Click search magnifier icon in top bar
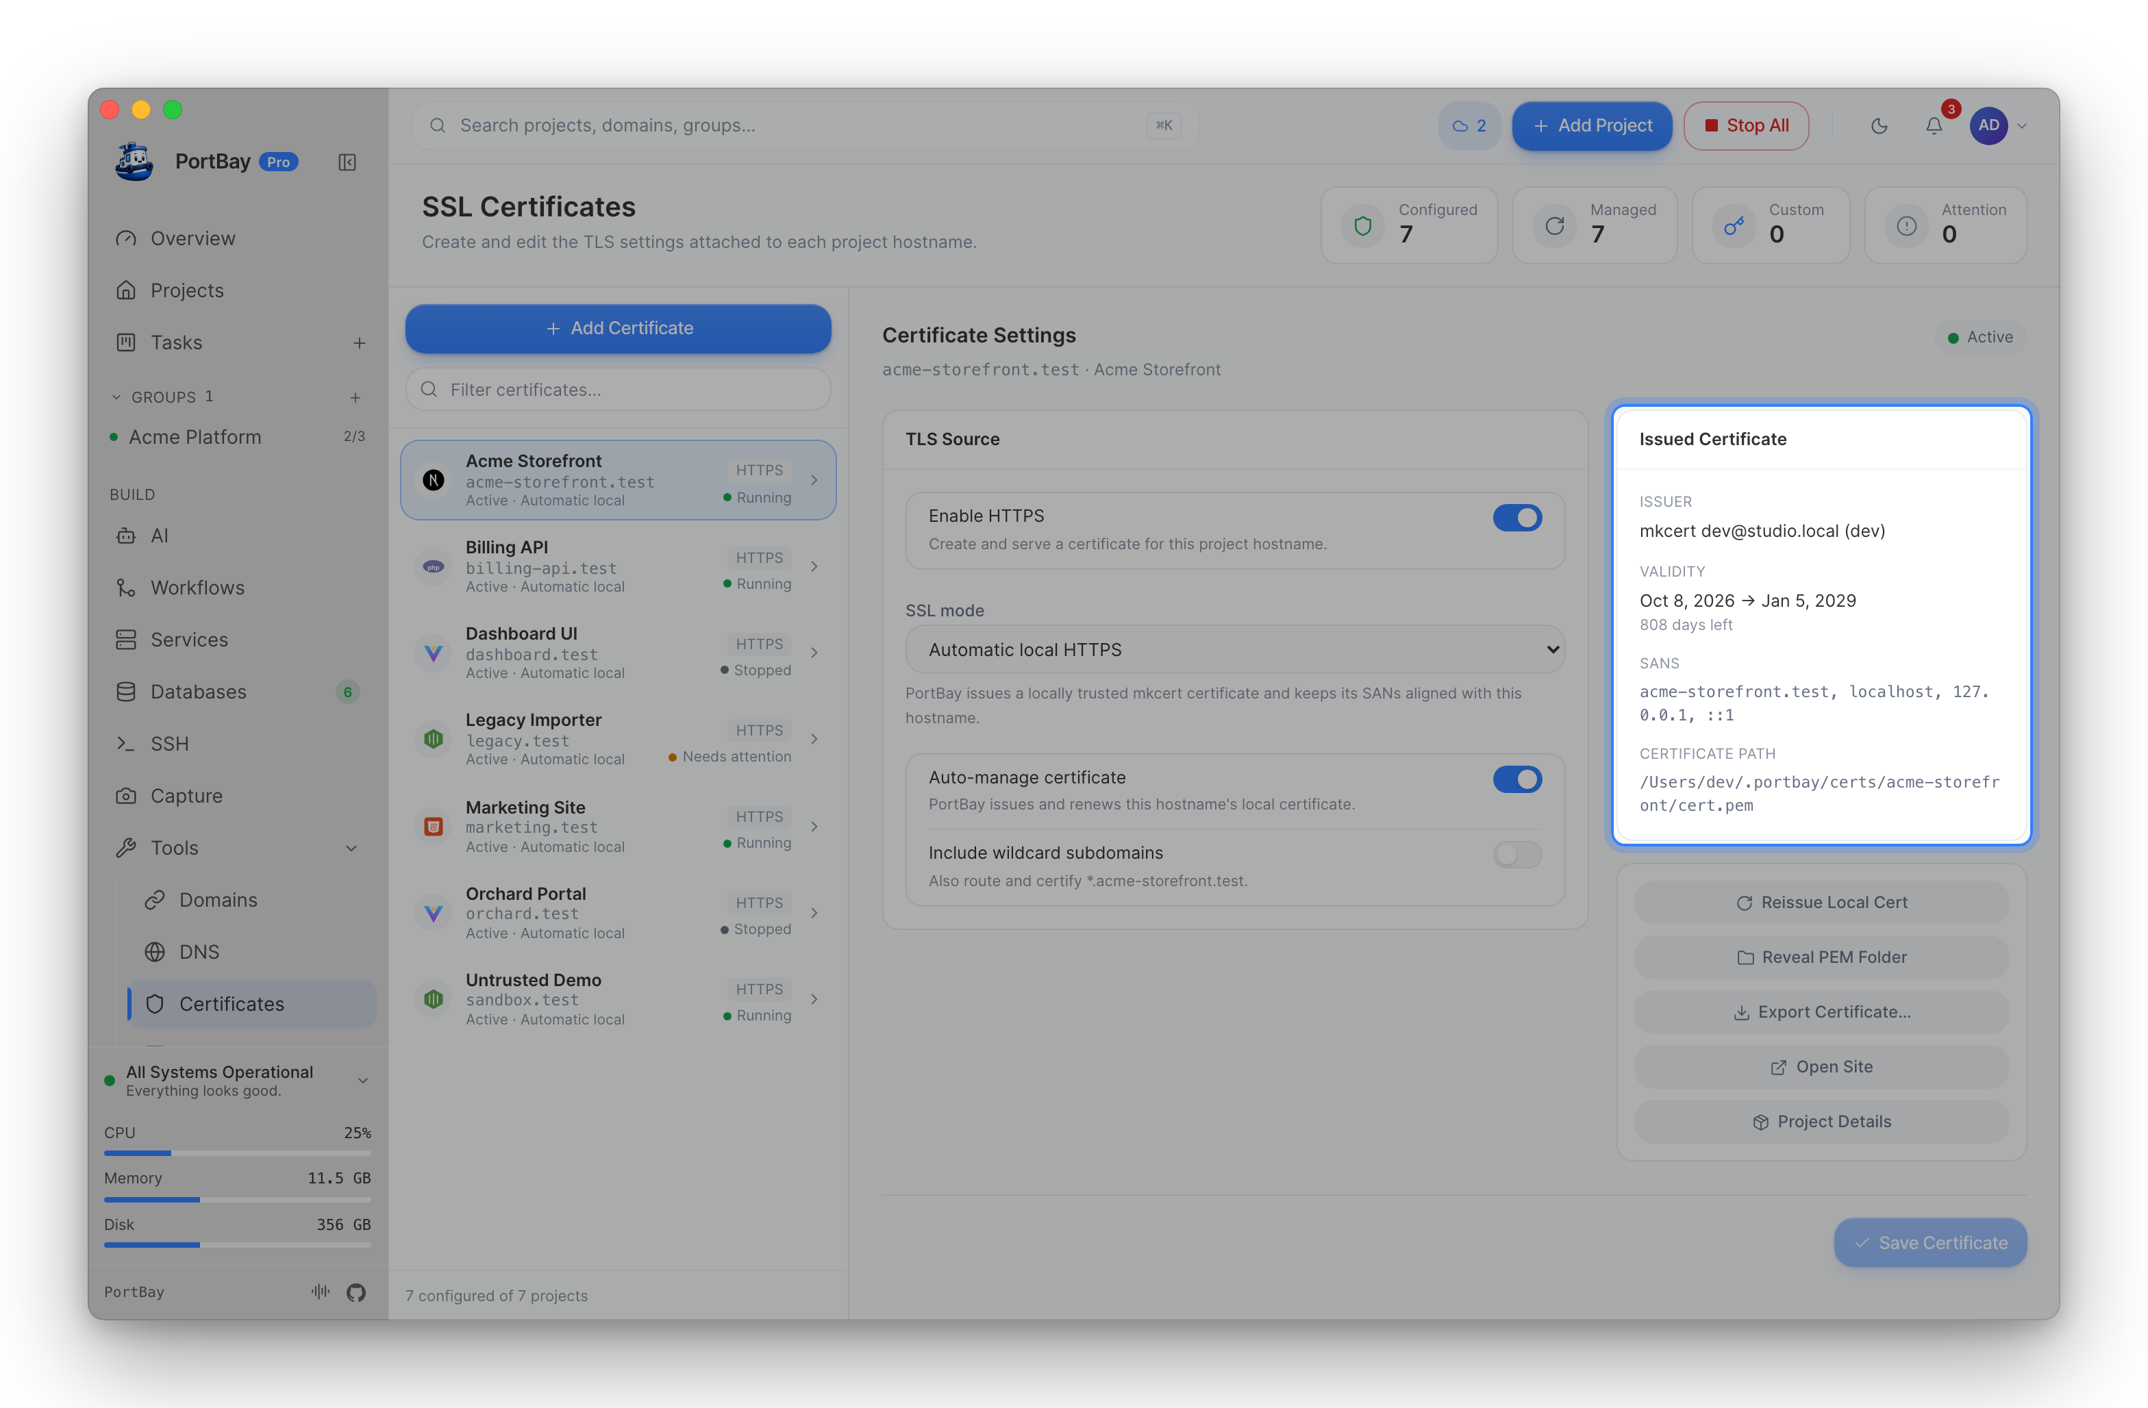2148x1408 pixels. (438, 125)
